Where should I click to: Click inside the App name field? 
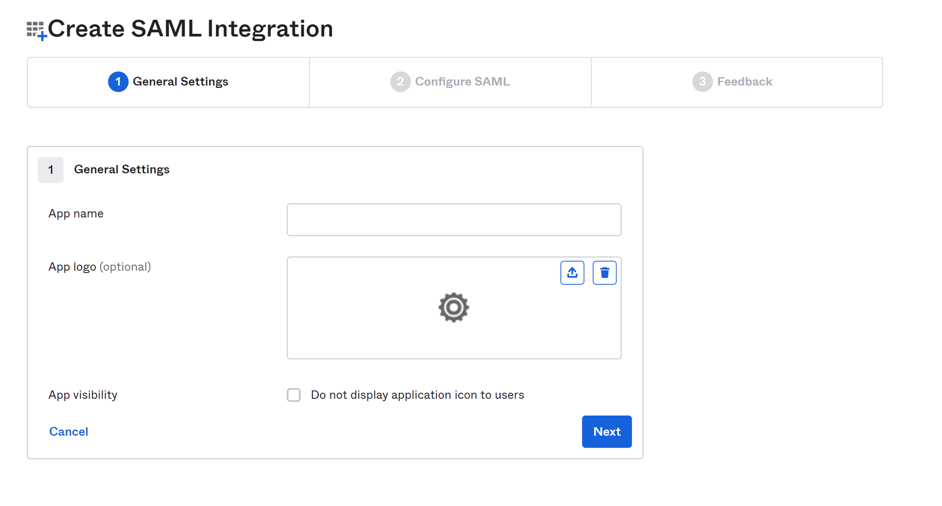click(454, 219)
